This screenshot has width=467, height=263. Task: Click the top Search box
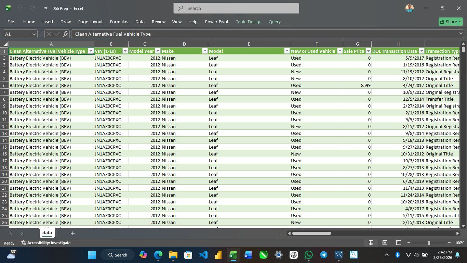click(236, 8)
